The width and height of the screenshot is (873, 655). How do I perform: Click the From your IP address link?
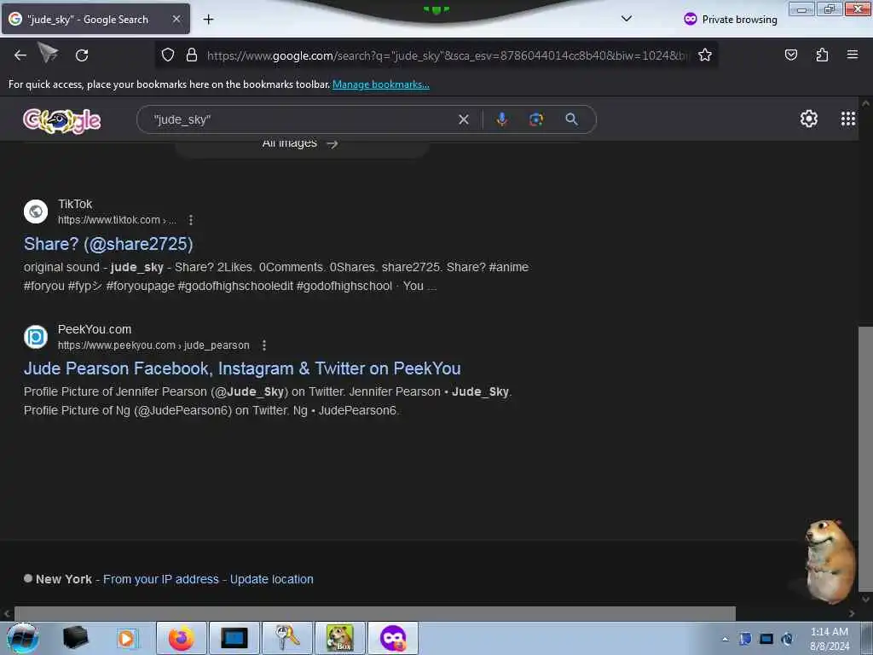[161, 579]
